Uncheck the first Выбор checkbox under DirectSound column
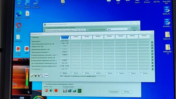176x99 pixels. tap(61, 73)
